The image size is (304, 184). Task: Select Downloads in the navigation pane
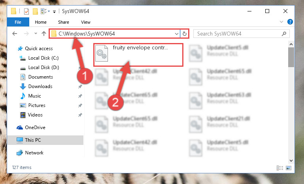pyautogui.click(x=40, y=86)
